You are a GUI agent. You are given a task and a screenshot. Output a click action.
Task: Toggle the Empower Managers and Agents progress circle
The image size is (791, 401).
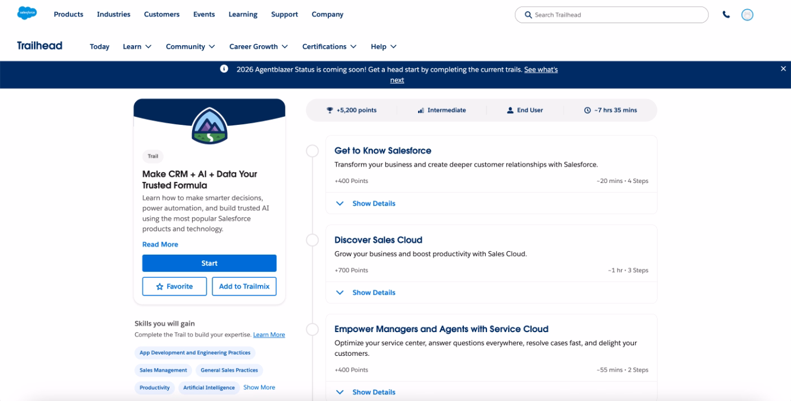coord(312,329)
